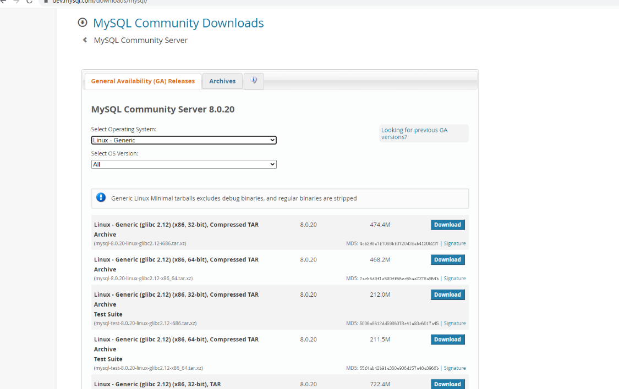Screen dimensions: 619x389
Task: Open the MySQL Community Downloads title link
Action: click(x=178, y=23)
